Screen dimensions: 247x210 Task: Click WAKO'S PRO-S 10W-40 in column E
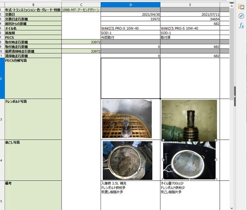click(x=190, y=28)
